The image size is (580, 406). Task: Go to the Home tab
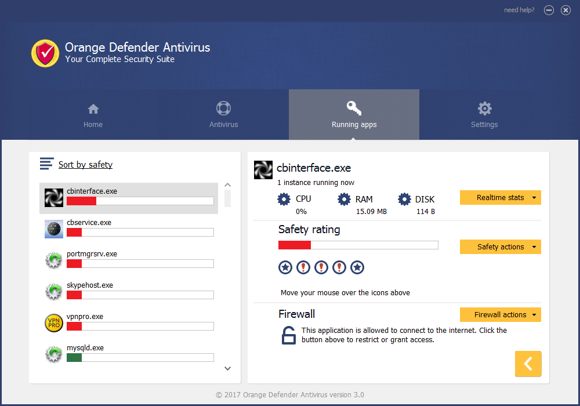click(93, 115)
